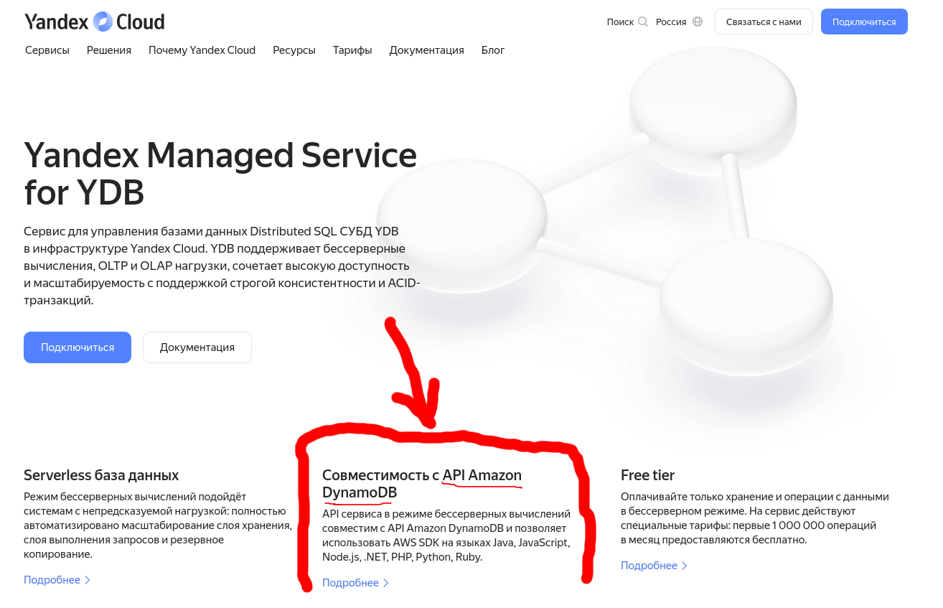
Task: Click the Free tier description text
Action: tap(755, 518)
